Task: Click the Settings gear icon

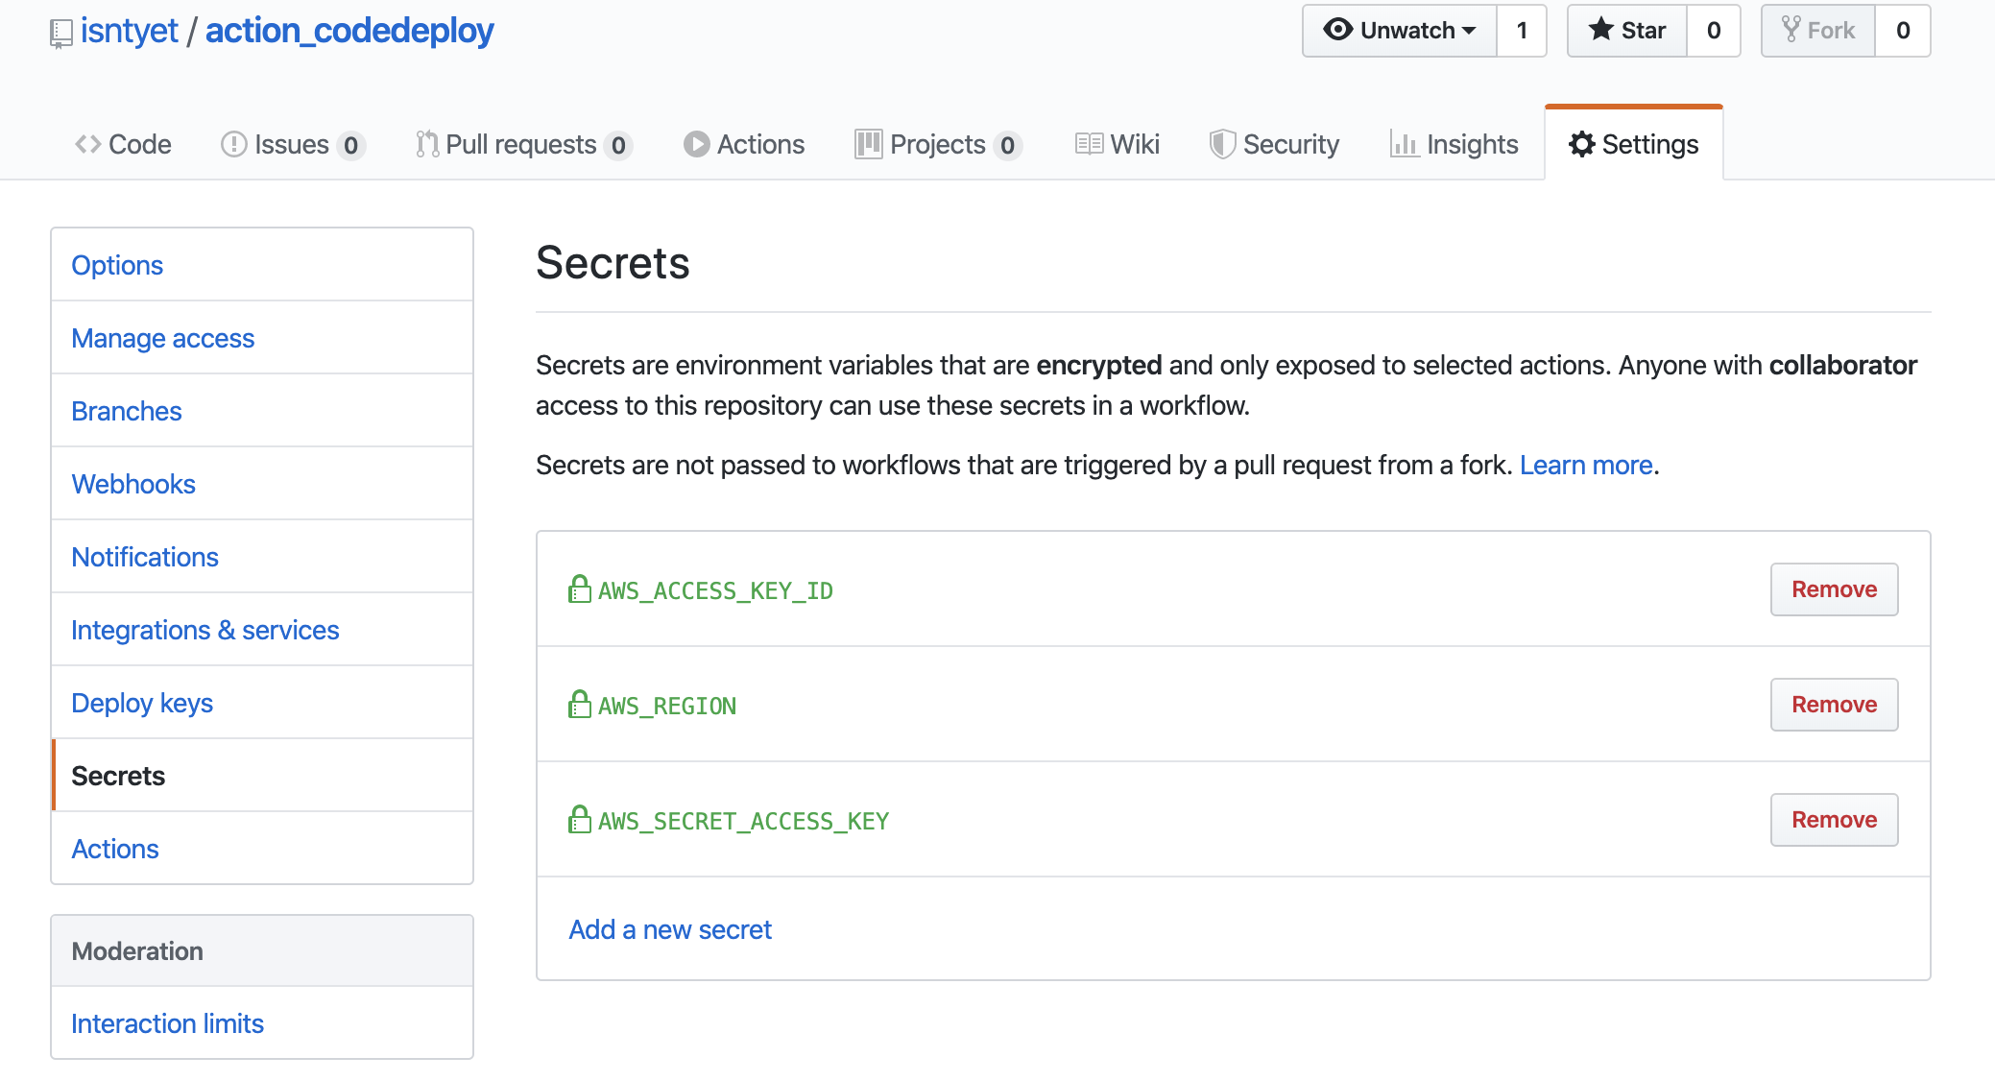Action: point(1582,144)
